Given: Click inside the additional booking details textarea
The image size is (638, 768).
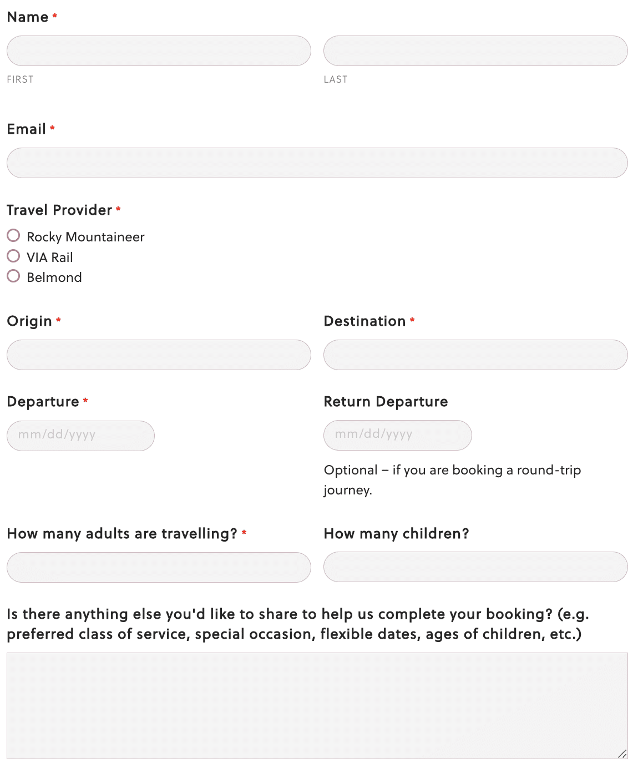Looking at the screenshot, I should (317, 705).
